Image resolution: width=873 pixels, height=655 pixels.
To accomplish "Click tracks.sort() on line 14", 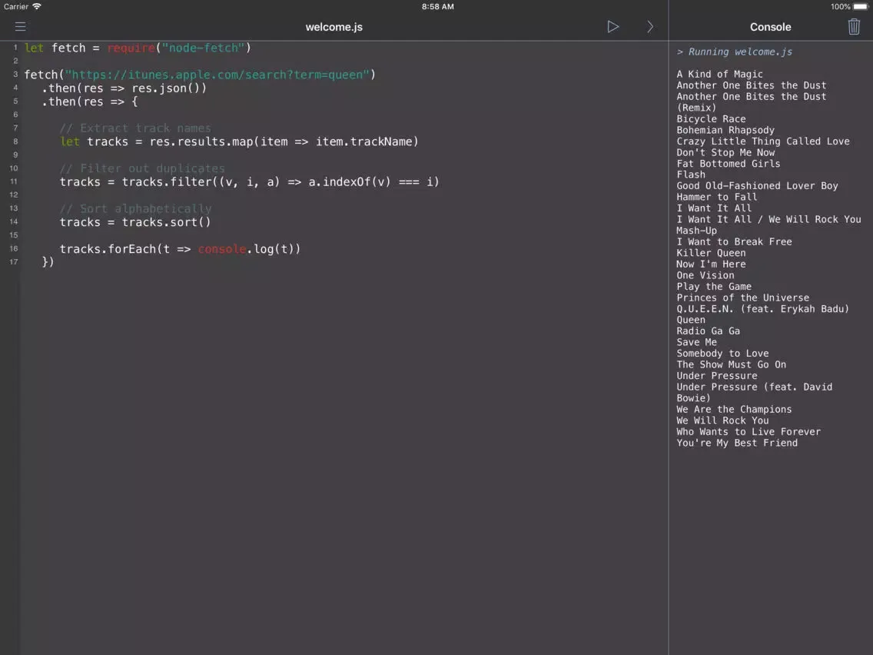I will click(167, 221).
